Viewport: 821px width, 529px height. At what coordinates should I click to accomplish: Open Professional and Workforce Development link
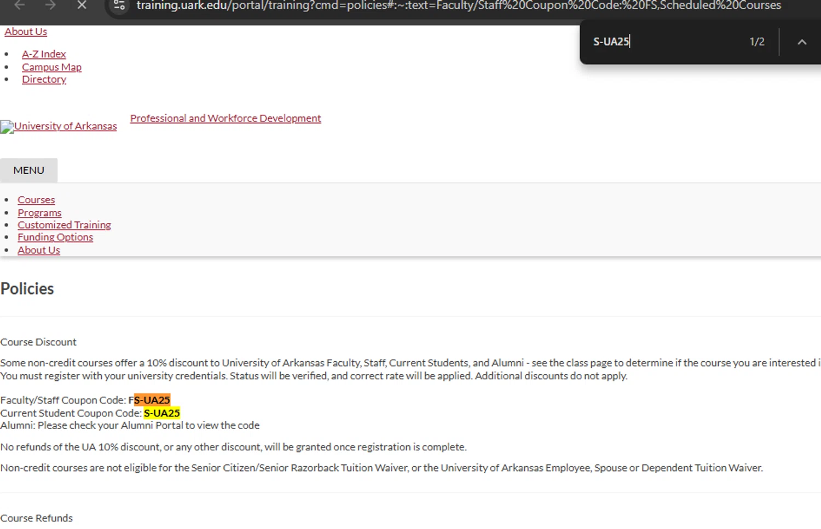coord(226,118)
